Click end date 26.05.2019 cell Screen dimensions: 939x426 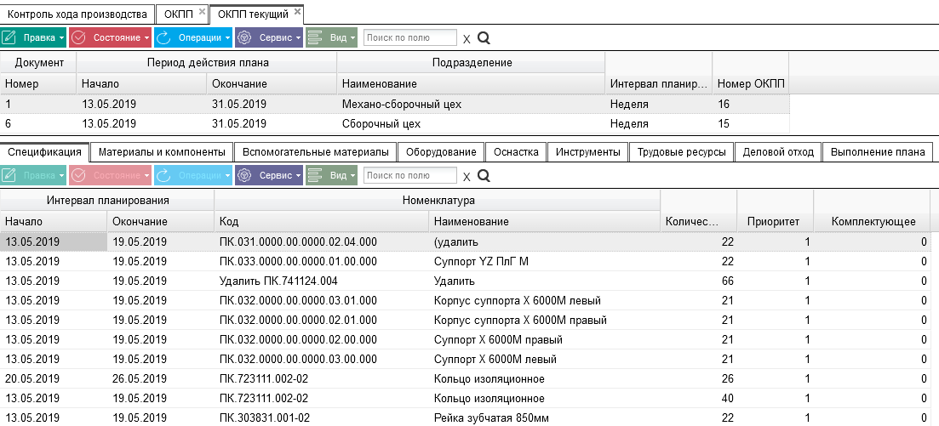161,378
